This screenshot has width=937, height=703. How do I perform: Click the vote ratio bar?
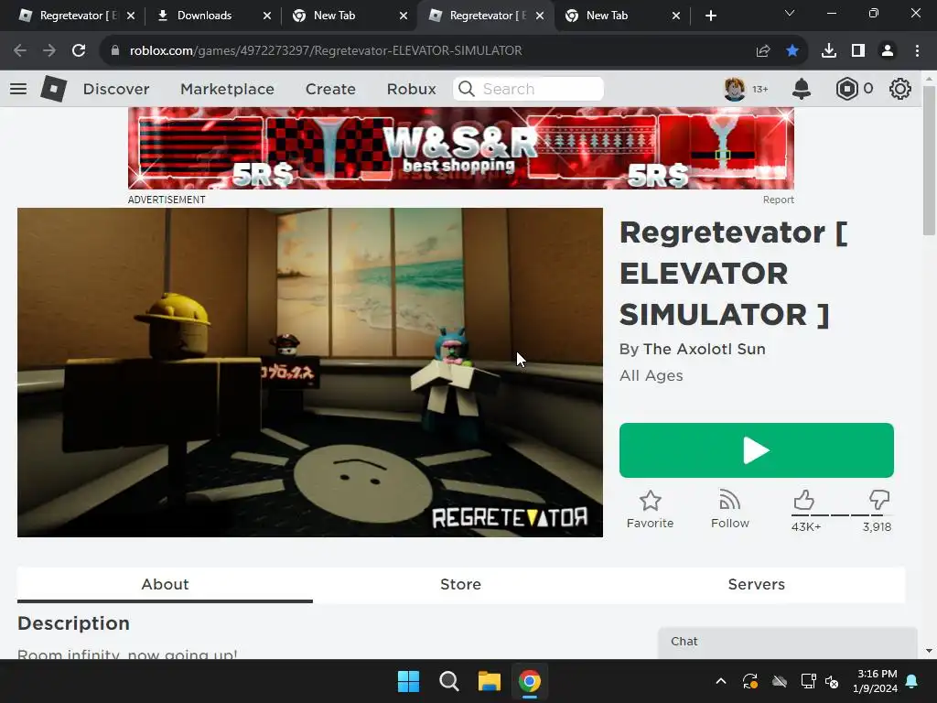click(x=842, y=514)
